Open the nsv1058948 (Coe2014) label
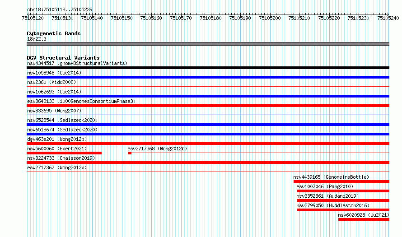 coord(54,73)
